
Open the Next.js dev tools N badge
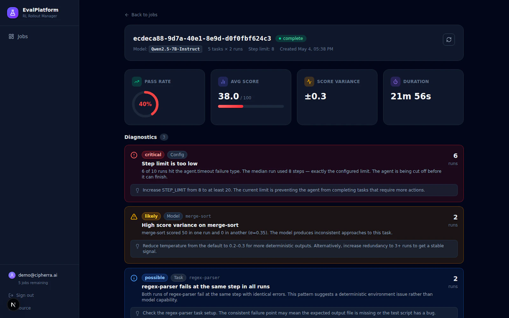pos(13,305)
